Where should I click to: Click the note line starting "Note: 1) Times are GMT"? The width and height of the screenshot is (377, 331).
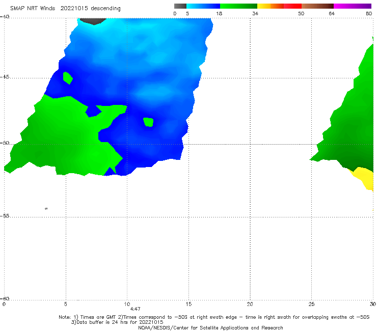coord(214,317)
